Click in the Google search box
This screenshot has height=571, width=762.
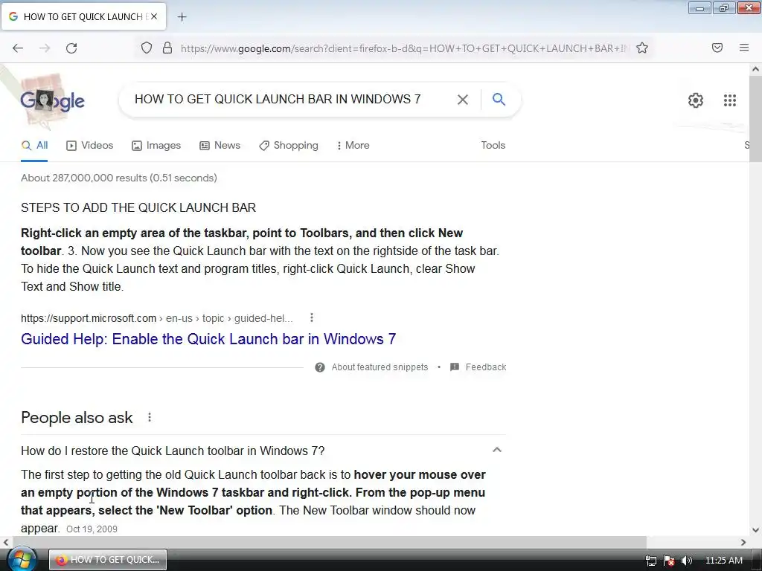278,99
